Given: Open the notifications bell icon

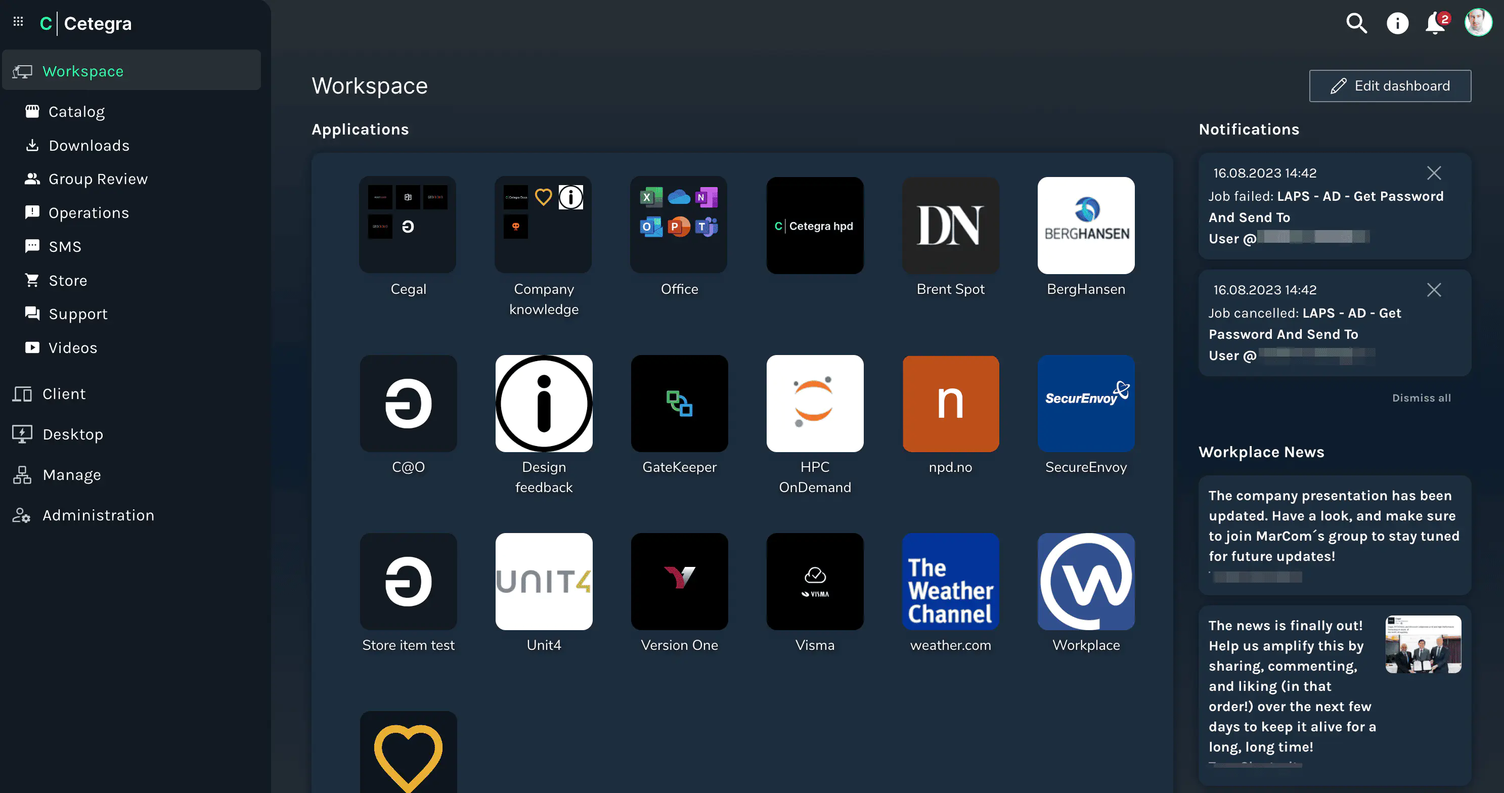Looking at the screenshot, I should [1435, 23].
